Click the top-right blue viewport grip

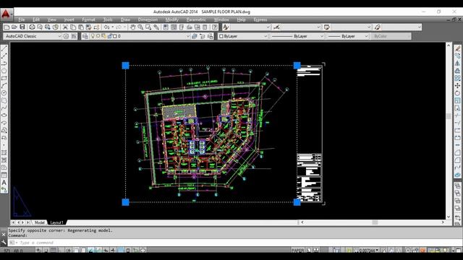[297, 66]
